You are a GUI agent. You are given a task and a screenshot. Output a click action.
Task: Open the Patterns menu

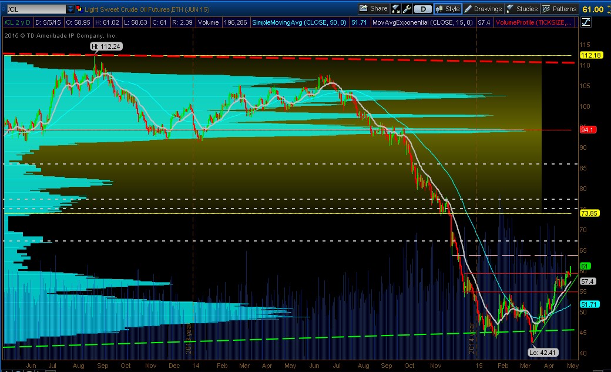click(x=559, y=9)
